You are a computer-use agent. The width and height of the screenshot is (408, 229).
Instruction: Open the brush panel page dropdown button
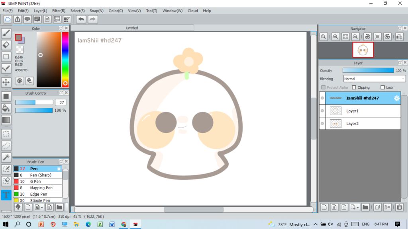[39, 207]
